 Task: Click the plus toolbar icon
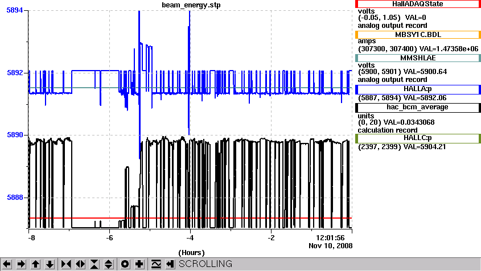point(139,264)
